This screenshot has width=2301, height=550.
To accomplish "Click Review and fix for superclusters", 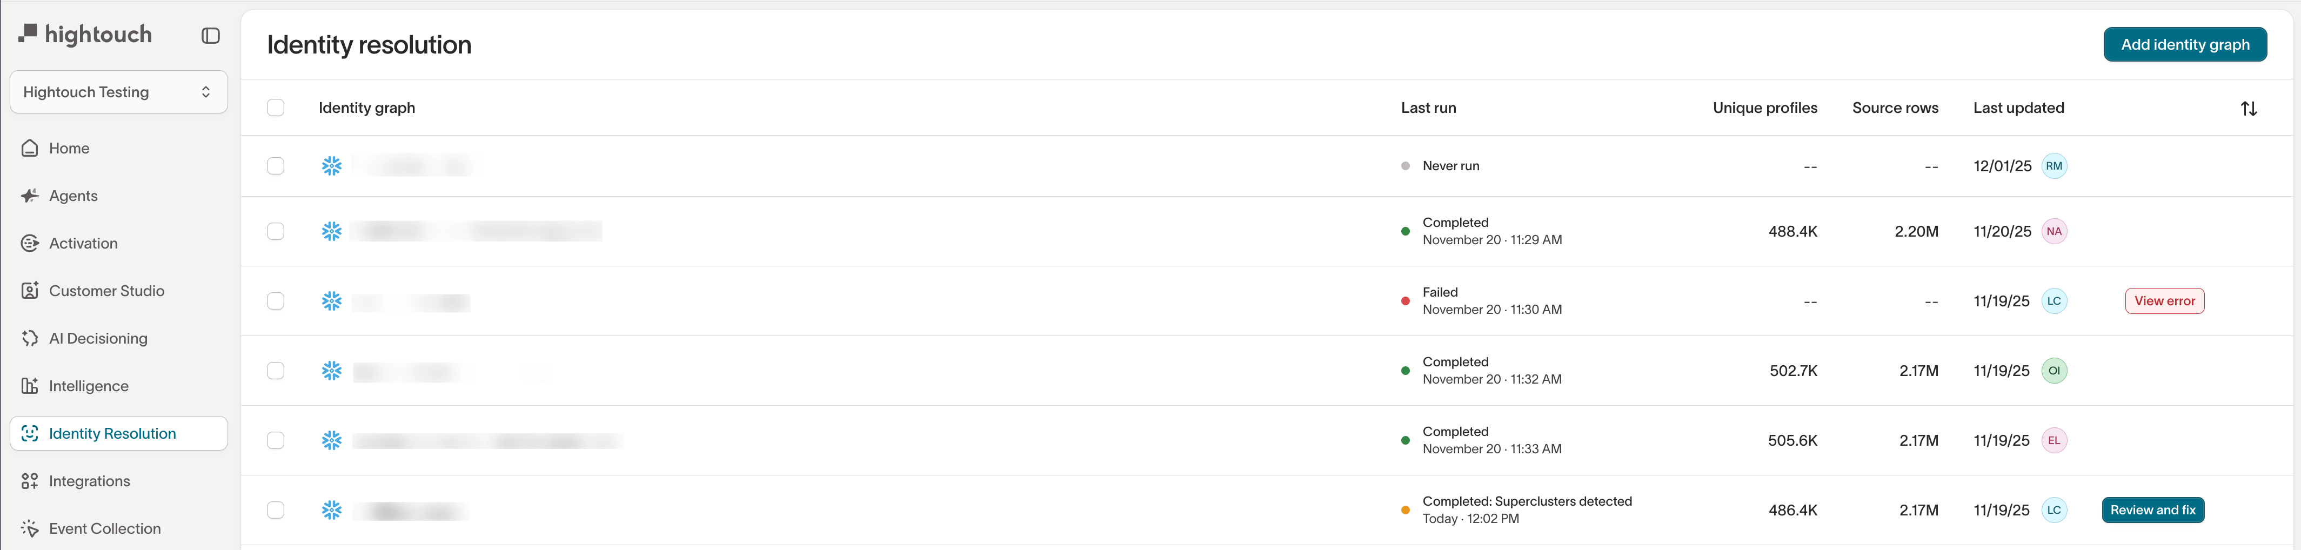I will coord(2153,510).
